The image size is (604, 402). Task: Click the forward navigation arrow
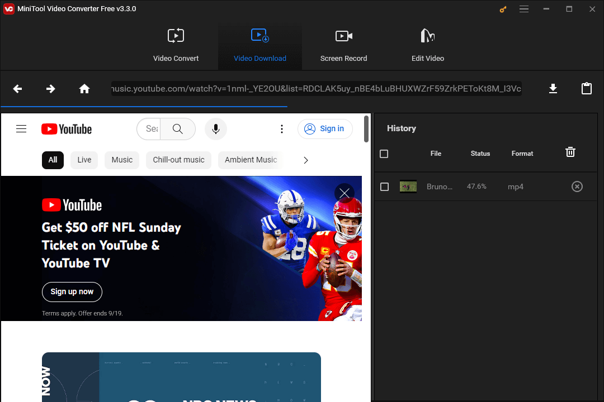51,89
